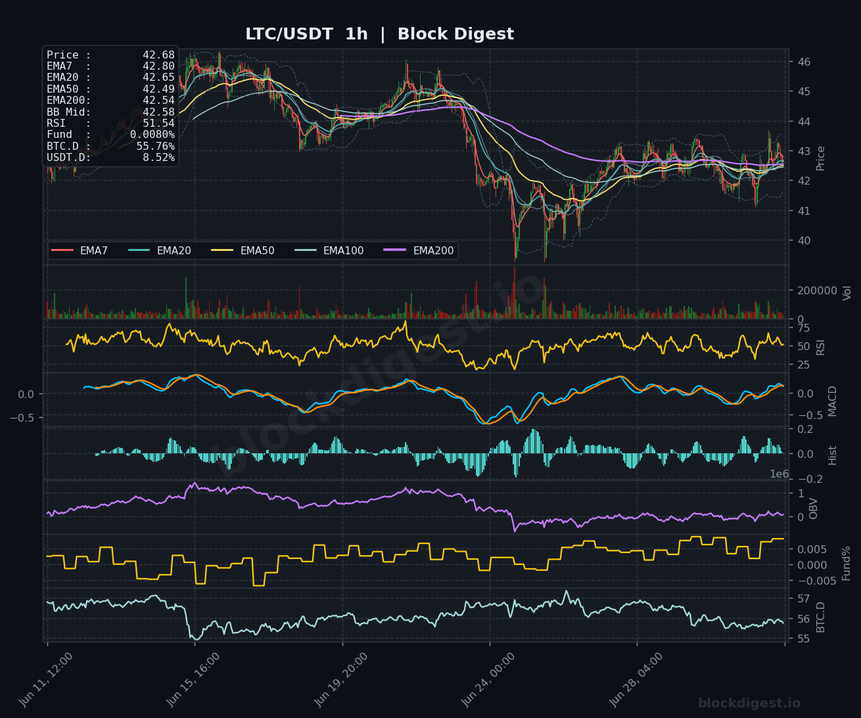
Task: Click the price axis tick 46
Action: coord(804,62)
